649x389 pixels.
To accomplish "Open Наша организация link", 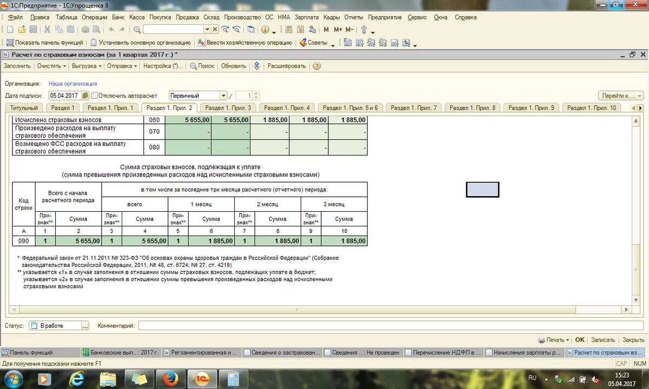I will (73, 84).
